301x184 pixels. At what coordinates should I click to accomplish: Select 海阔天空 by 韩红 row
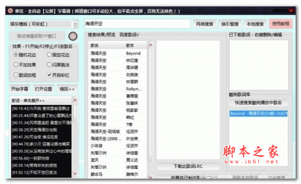[x=117, y=117]
